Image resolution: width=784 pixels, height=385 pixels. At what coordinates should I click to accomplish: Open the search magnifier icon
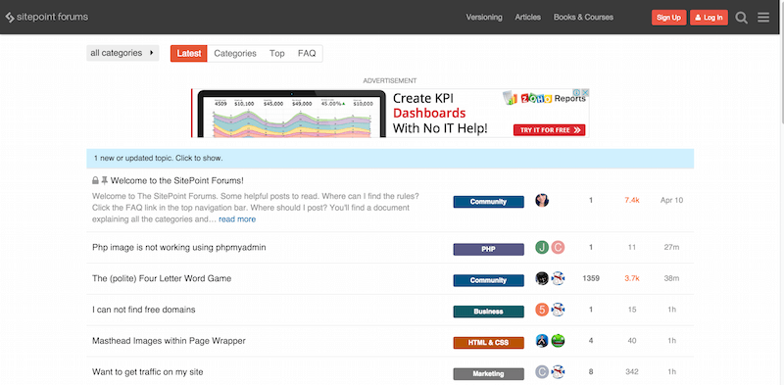[x=742, y=18]
